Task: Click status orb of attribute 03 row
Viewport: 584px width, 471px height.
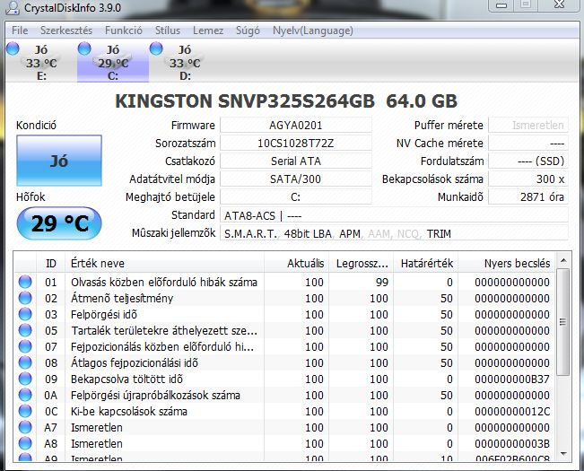Action: [x=25, y=314]
